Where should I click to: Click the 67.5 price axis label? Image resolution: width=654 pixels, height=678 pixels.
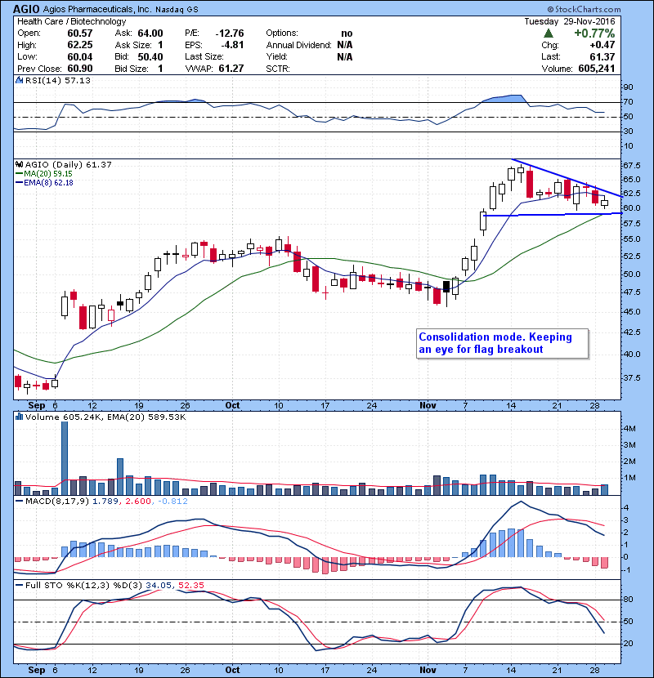[x=631, y=166]
